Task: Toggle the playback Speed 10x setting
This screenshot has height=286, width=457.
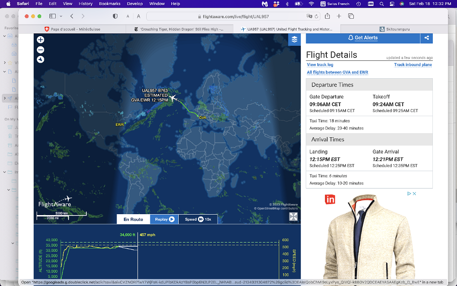Action: pyautogui.click(x=198, y=219)
